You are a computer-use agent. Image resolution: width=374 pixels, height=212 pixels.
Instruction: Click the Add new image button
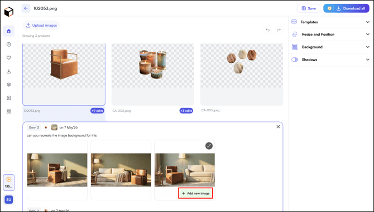(195, 194)
